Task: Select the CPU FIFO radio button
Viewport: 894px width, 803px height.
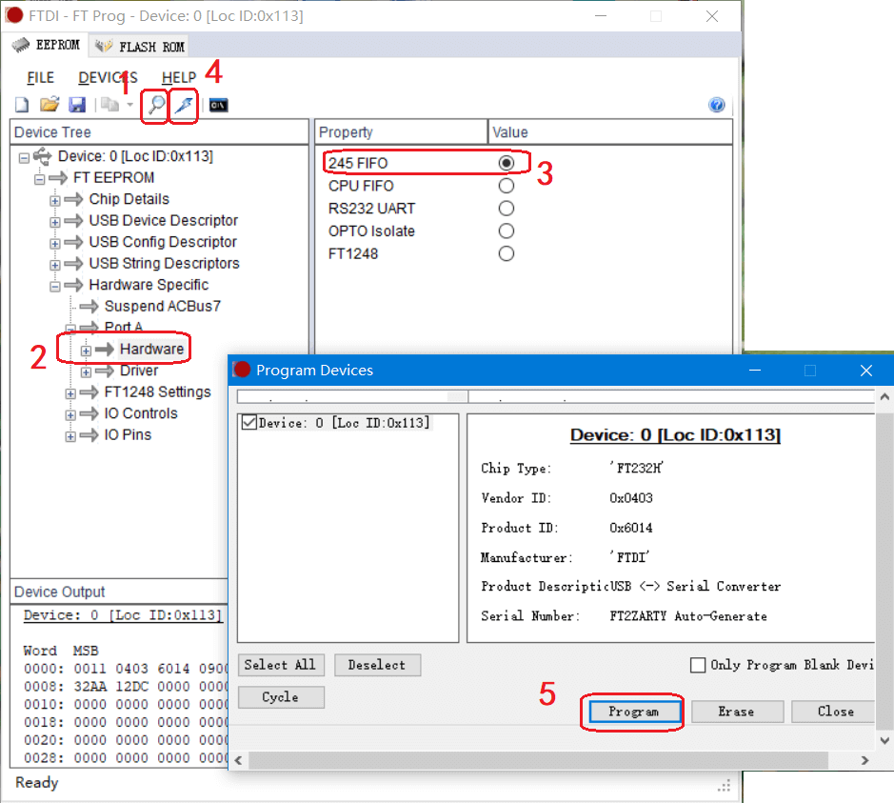Action: tap(506, 186)
